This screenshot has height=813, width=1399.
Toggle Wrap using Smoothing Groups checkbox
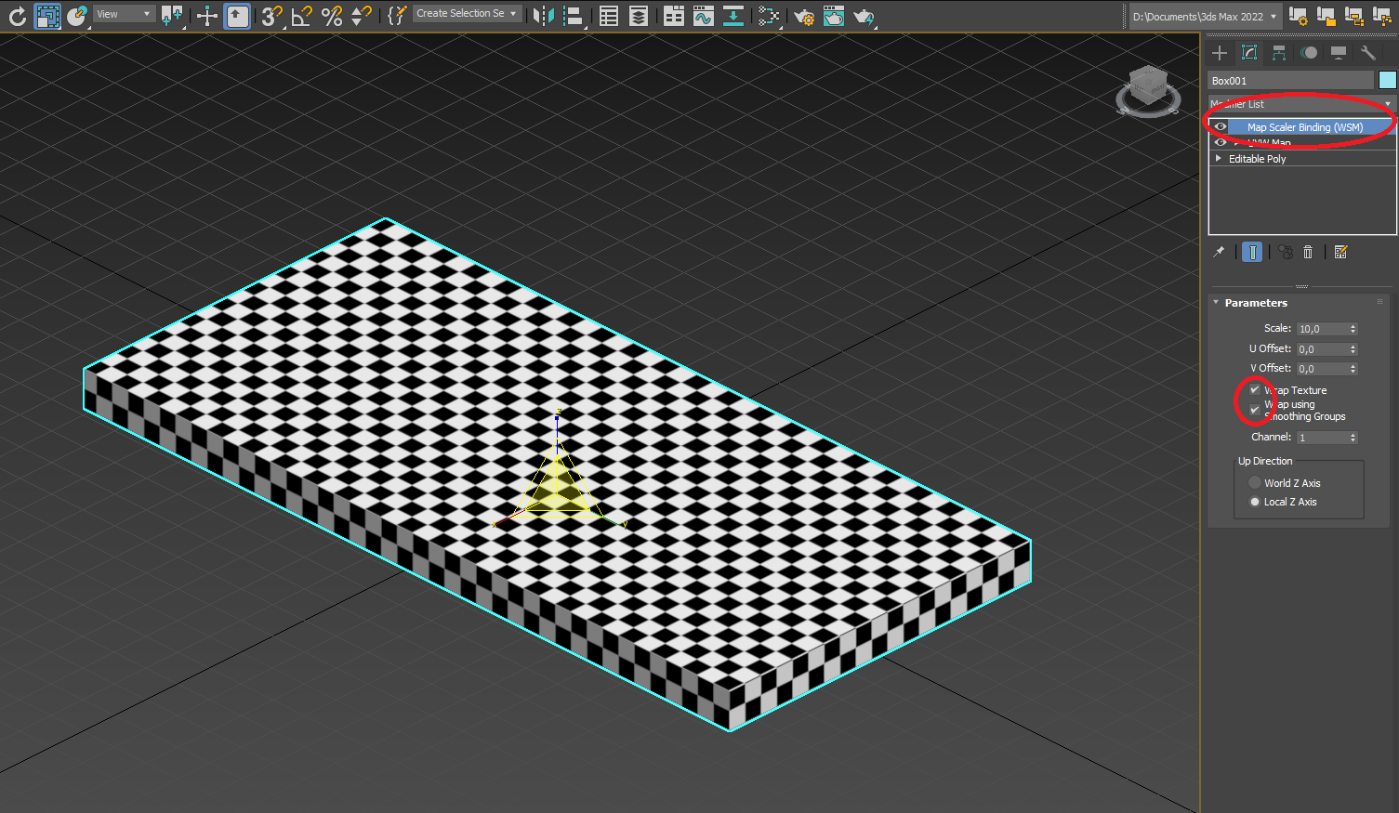pyautogui.click(x=1255, y=410)
